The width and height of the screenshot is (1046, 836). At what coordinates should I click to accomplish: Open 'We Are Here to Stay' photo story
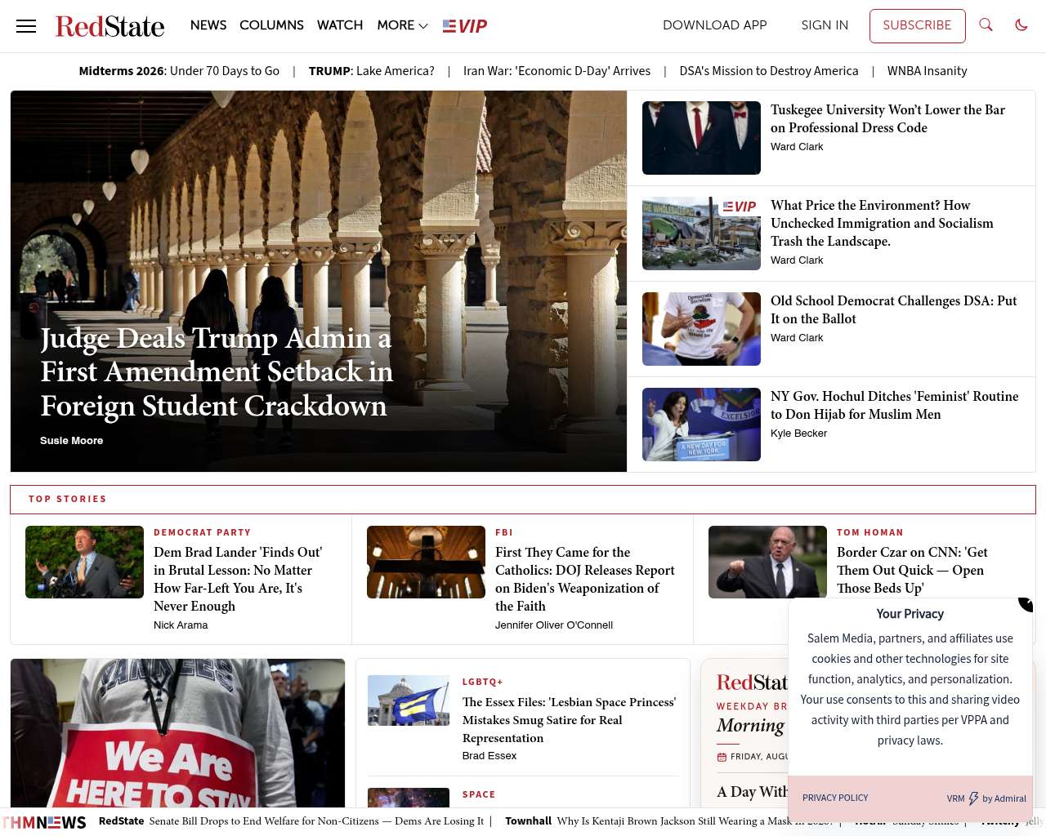tap(177, 733)
